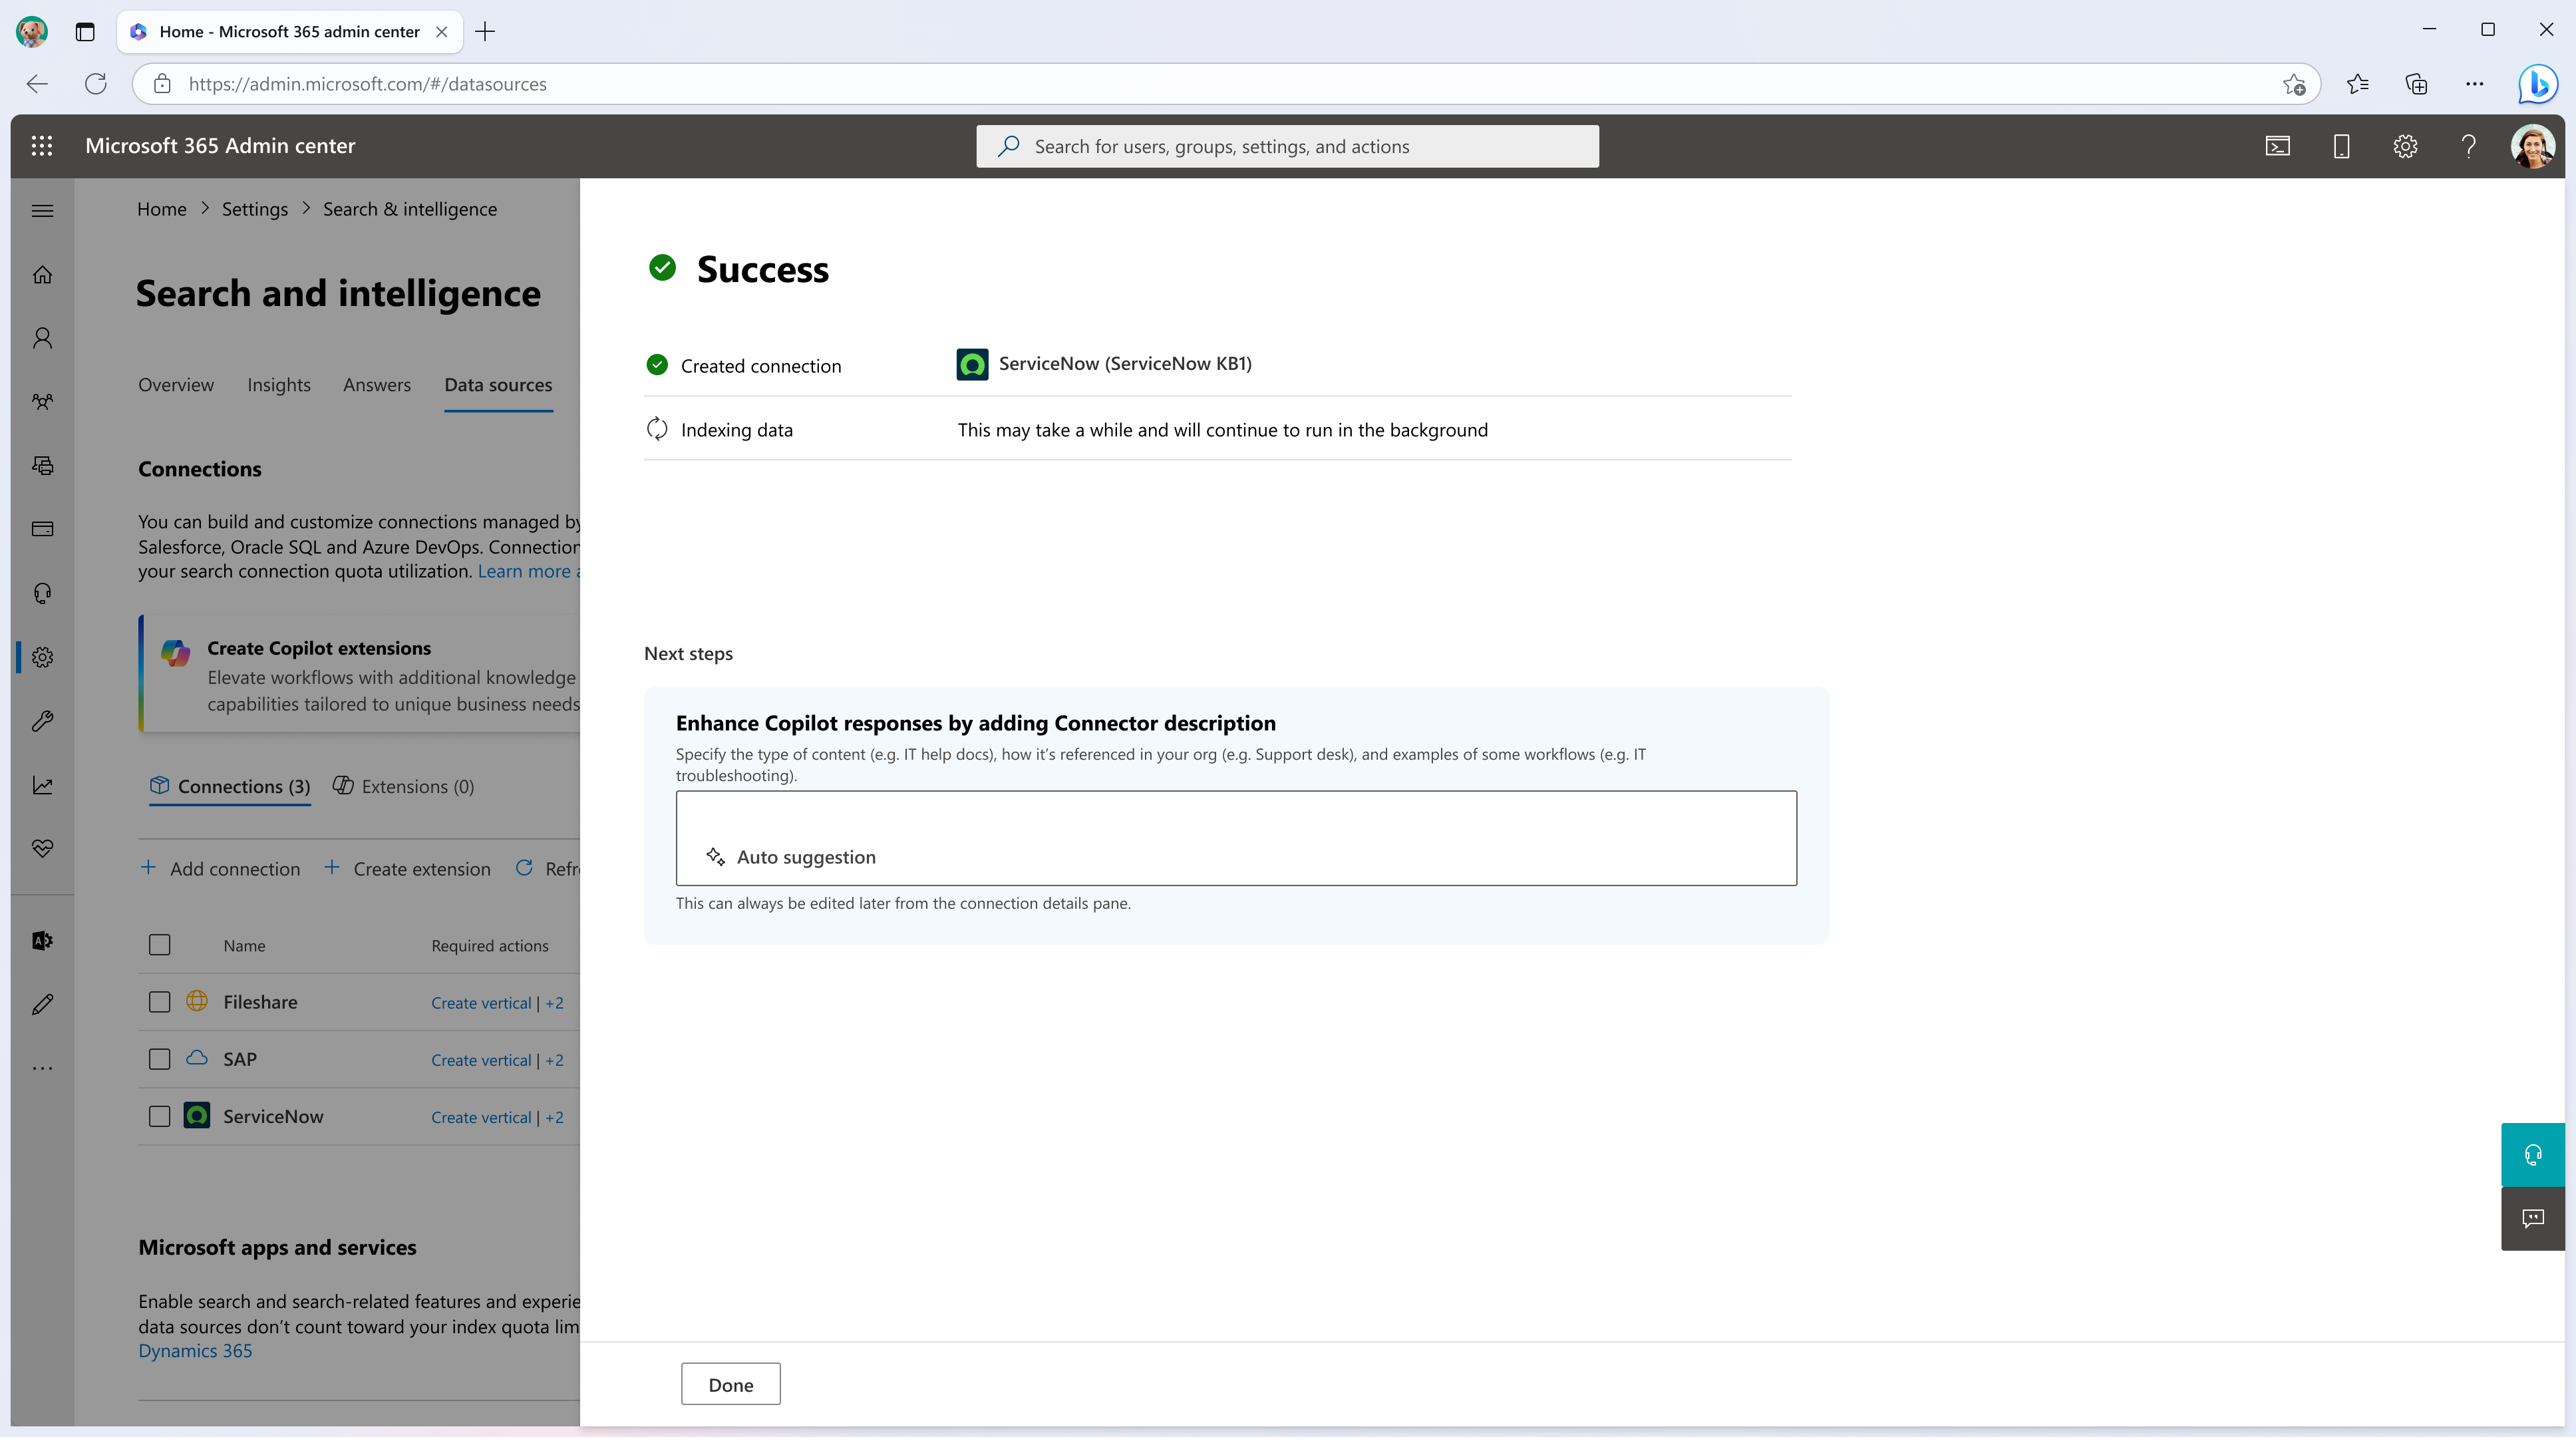Open the left navigation collapsed menu
Image resolution: width=2576 pixels, height=1445 pixels.
pyautogui.click(x=44, y=210)
